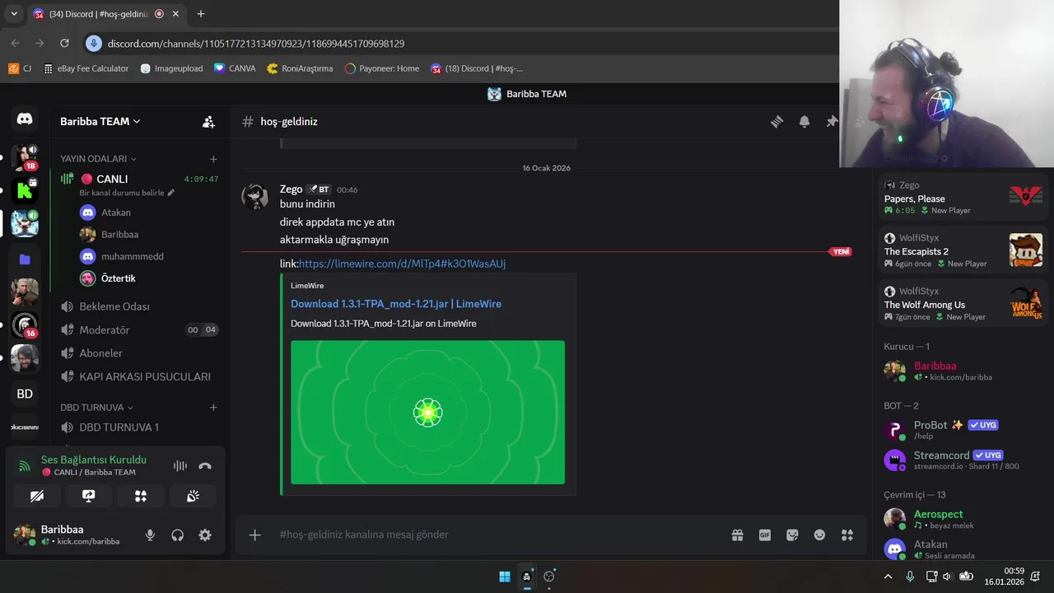Screen dimensions: 1054x593
Task: Create channel in YAYIN ODALARI category
Action: tap(213, 159)
